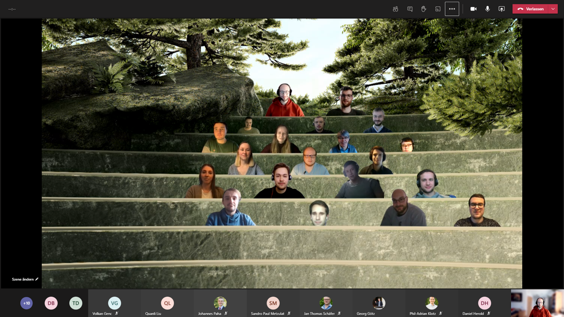Click the muted mic icon beside Johannes Paha

coord(226,313)
